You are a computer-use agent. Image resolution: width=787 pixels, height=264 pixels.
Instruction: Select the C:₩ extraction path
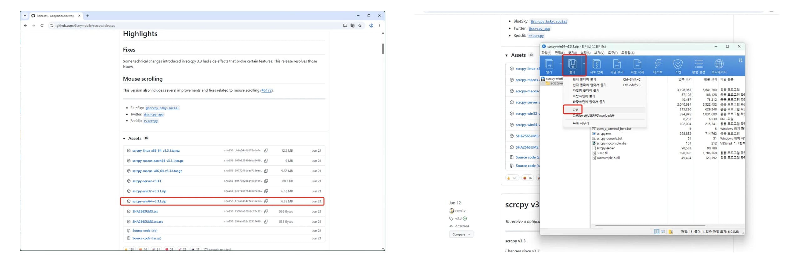click(x=604, y=110)
